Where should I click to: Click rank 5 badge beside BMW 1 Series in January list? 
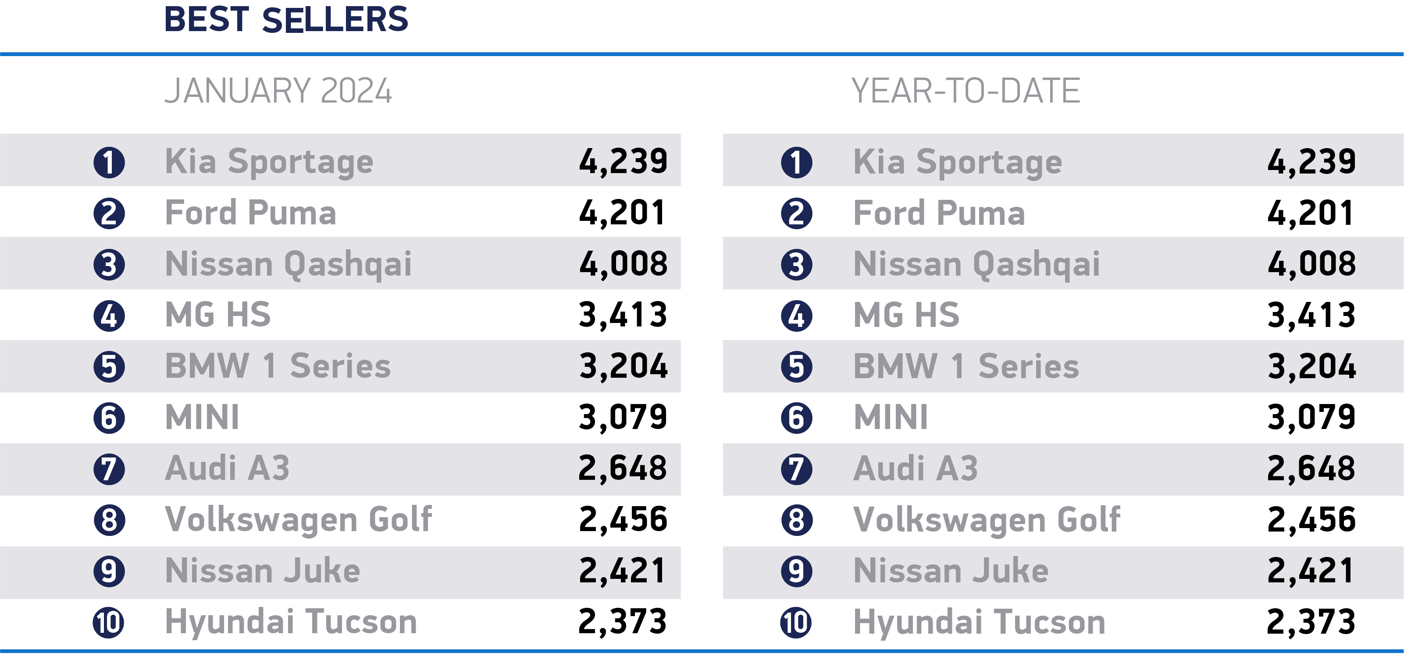[x=109, y=367]
